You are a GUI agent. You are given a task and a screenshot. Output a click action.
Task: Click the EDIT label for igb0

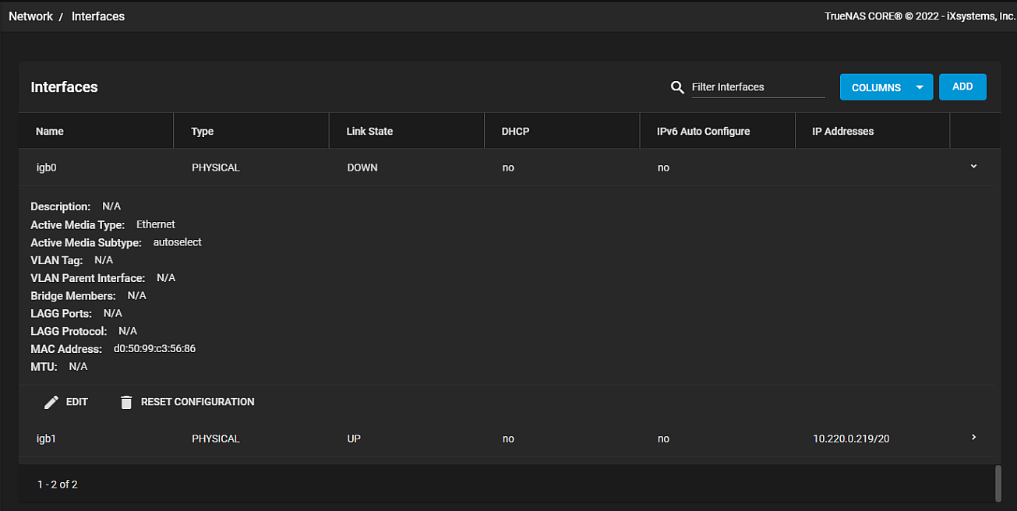point(77,402)
